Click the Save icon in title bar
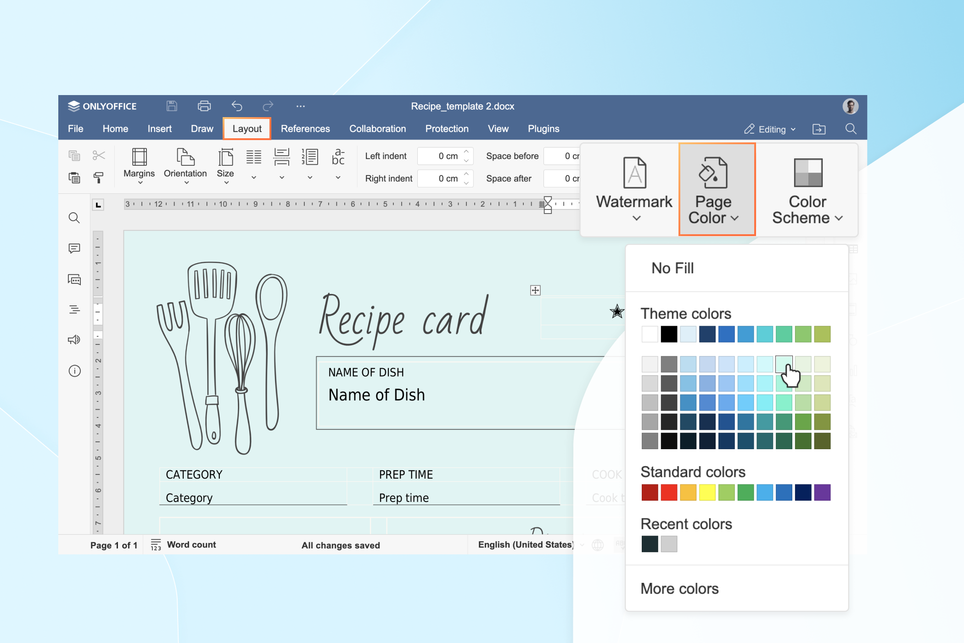The width and height of the screenshot is (964, 643). [x=172, y=106]
